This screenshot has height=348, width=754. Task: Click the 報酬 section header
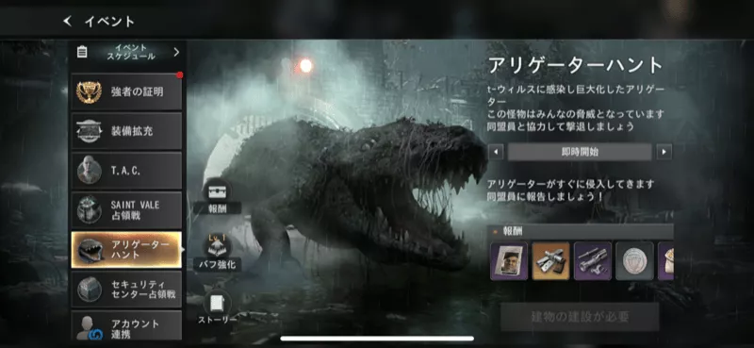pyautogui.click(x=581, y=231)
